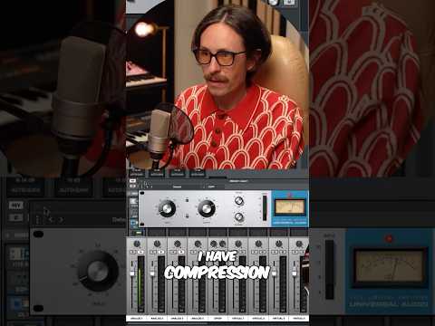Click the ANALOG 1 fader handle
Viewport: 435px width, 326px height.
tap(132, 273)
